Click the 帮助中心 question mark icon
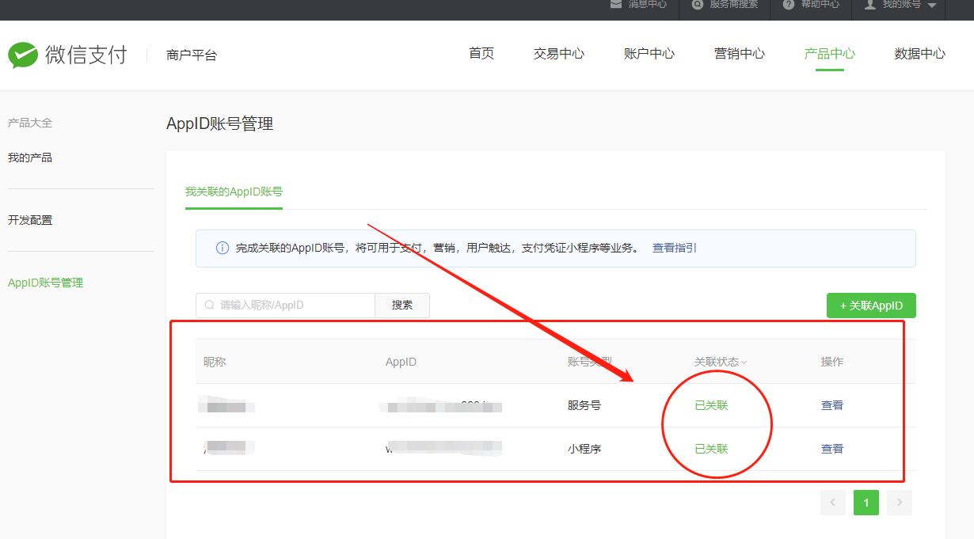Viewport: 974px width, 539px height. [789, 4]
